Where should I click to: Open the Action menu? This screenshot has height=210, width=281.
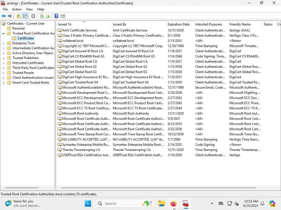tap(17, 9)
